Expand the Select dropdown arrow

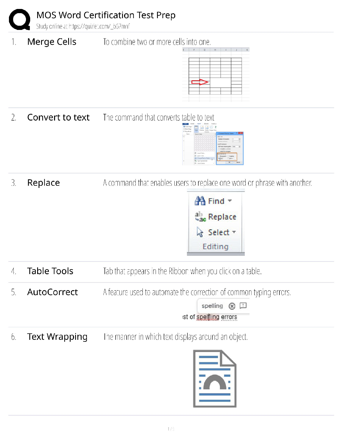point(234,232)
